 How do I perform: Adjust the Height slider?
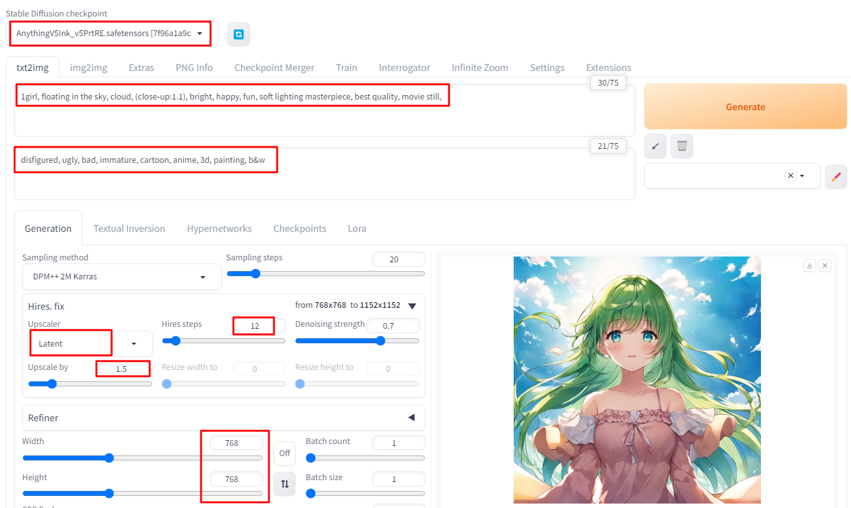[142, 493]
